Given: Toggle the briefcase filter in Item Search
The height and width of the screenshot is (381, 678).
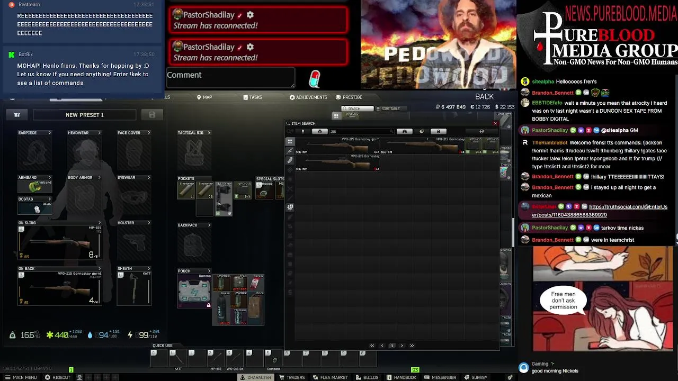Looking at the screenshot, I should coord(405,131).
